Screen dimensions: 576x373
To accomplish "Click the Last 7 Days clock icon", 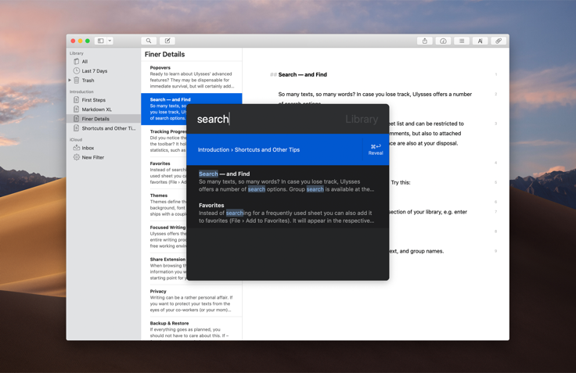I will 77,71.
